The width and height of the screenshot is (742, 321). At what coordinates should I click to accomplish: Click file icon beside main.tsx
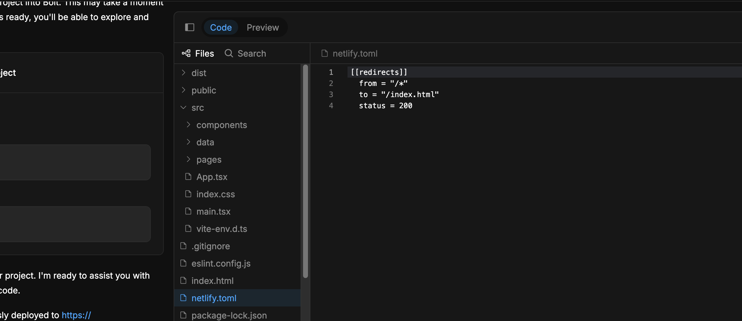188,211
